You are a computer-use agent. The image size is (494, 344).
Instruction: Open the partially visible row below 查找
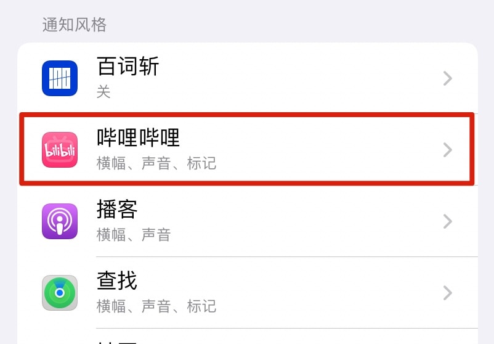(x=246, y=338)
